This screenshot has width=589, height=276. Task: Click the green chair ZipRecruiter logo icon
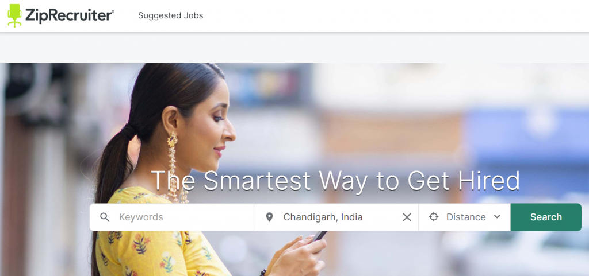[x=14, y=15]
